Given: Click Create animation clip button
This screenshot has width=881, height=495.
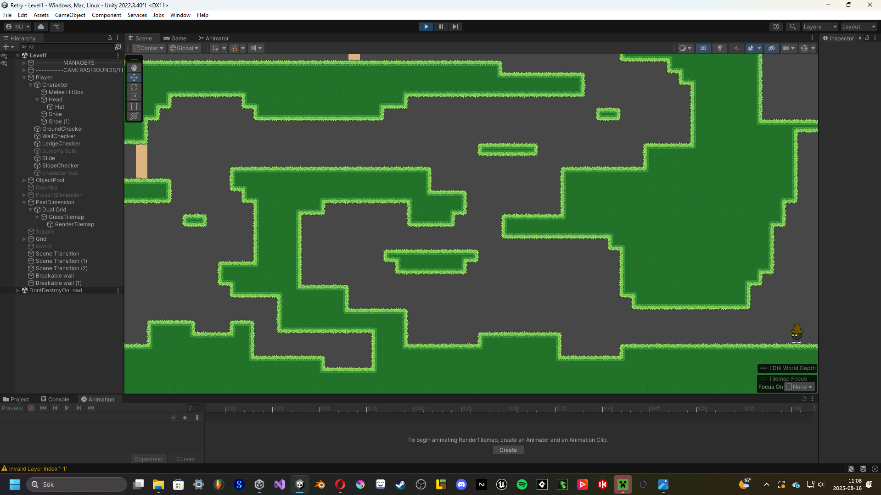Looking at the screenshot, I should pyautogui.click(x=508, y=450).
